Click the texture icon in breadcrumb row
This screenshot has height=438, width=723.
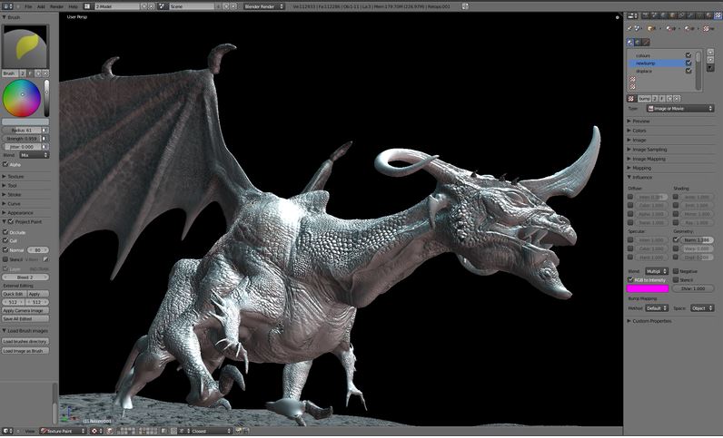pos(707,28)
